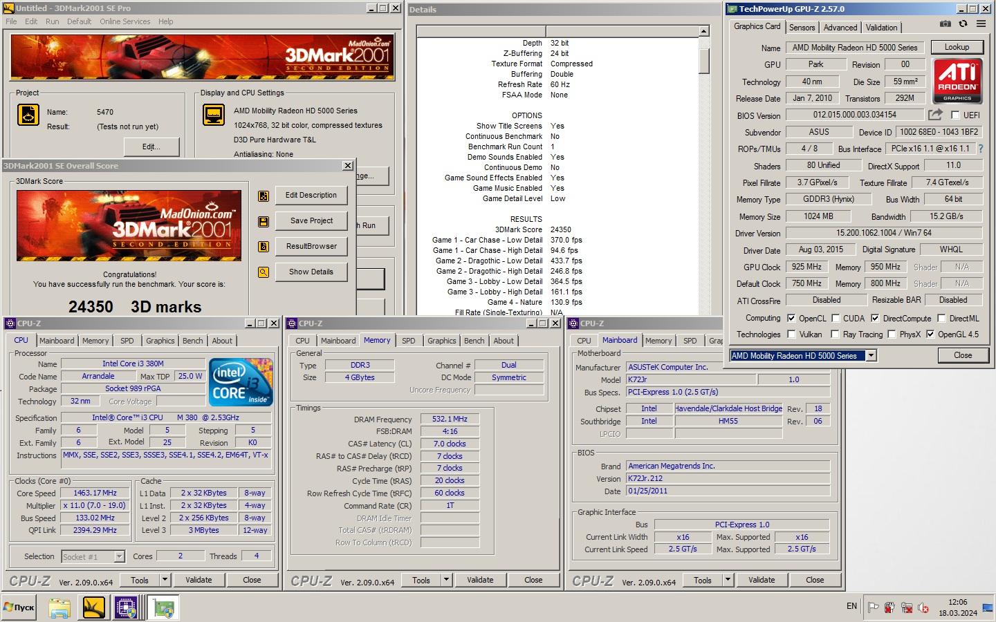The image size is (996, 622).
Task: Open the GPU selector dropdown in GPU-Z
Action: pos(871,355)
